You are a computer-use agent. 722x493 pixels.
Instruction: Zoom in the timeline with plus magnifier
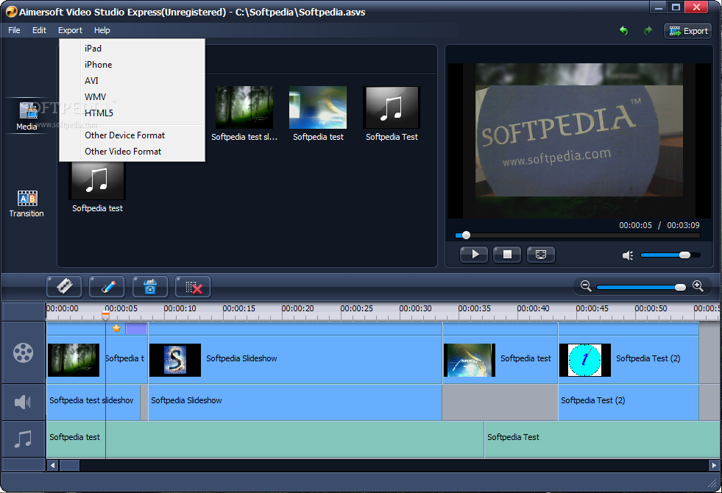pyautogui.click(x=698, y=285)
